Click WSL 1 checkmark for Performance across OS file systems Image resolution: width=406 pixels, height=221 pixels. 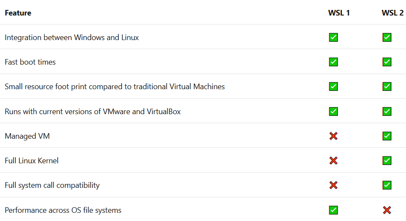pyautogui.click(x=333, y=210)
